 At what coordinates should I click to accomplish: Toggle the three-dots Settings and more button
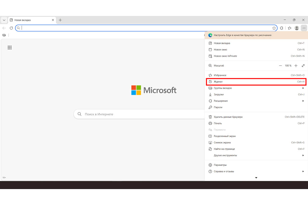coord(304,28)
